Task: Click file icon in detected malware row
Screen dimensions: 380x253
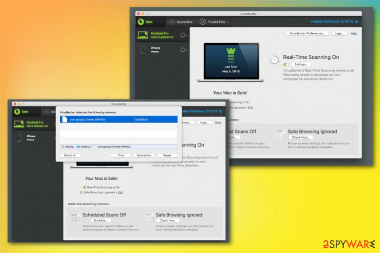Action: (x=65, y=119)
